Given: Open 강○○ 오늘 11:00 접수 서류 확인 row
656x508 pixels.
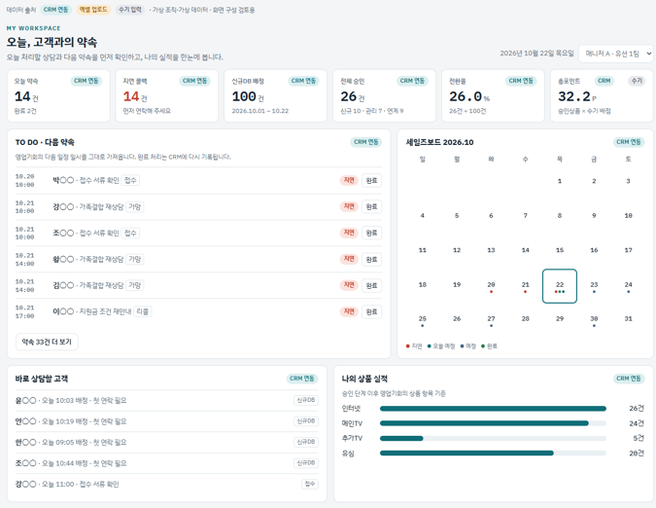Looking at the screenshot, I should (166, 484).
